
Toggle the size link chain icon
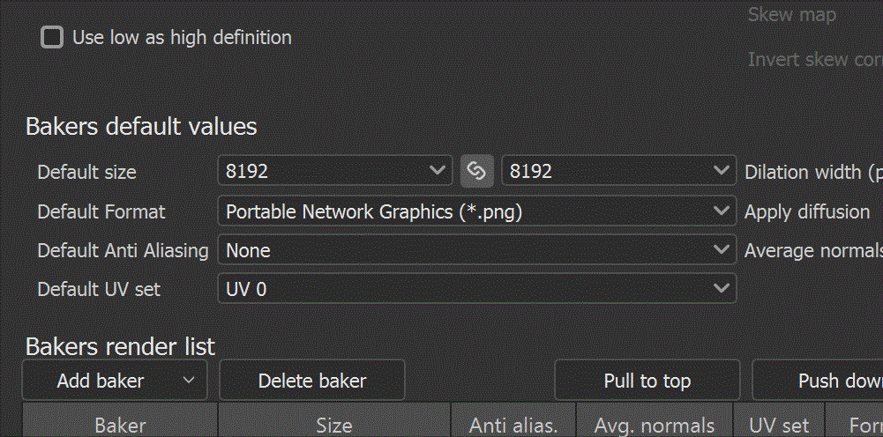click(477, 171)
